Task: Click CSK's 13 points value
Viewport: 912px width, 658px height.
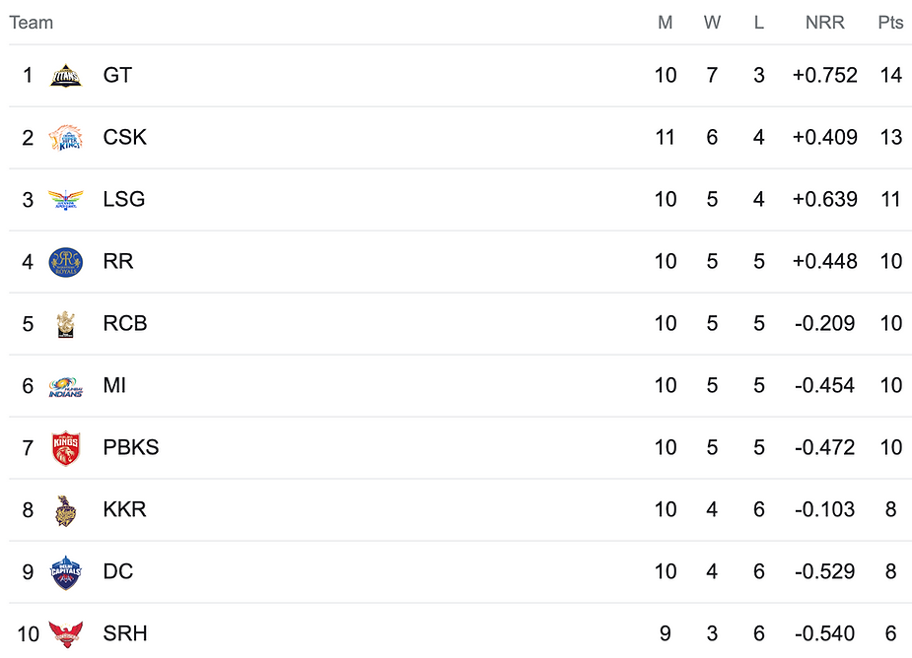Action: pos(890,138)
